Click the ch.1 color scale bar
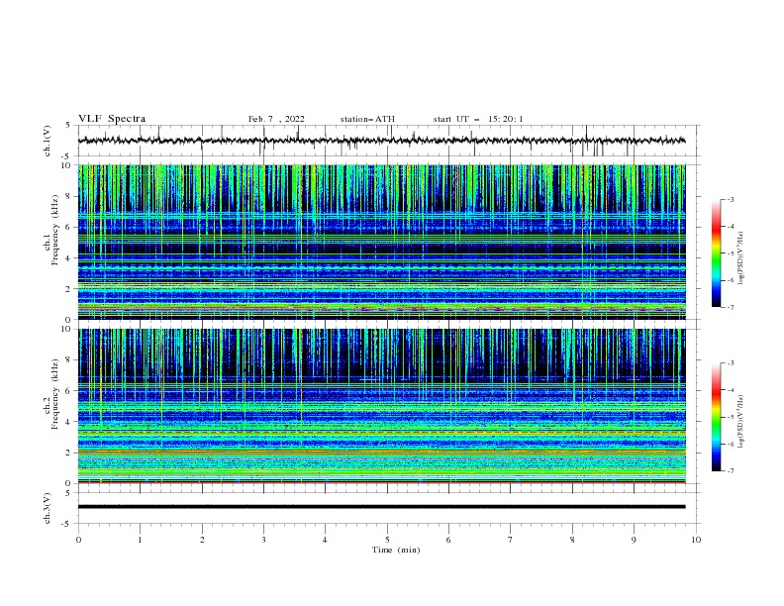The height and width of the screenshot is (606, 784). pos(716,253)
